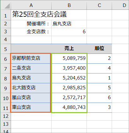Click the sales value 5,204,652
This screenshot has height=133, width=129.
pyautogui.click(x=69, y=78)
